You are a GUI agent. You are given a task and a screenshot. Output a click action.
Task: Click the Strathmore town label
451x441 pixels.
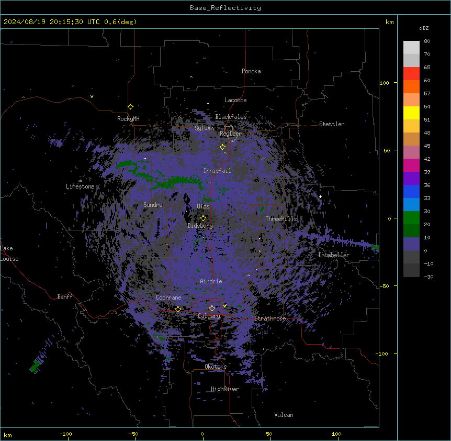[x=270, y=318]
